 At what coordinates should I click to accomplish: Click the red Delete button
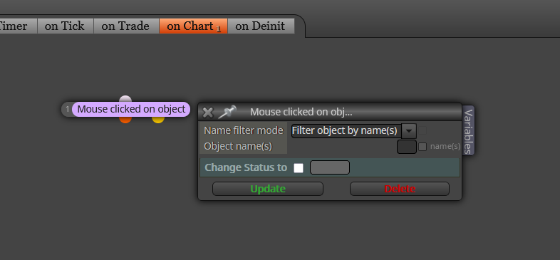pos(400,189)
